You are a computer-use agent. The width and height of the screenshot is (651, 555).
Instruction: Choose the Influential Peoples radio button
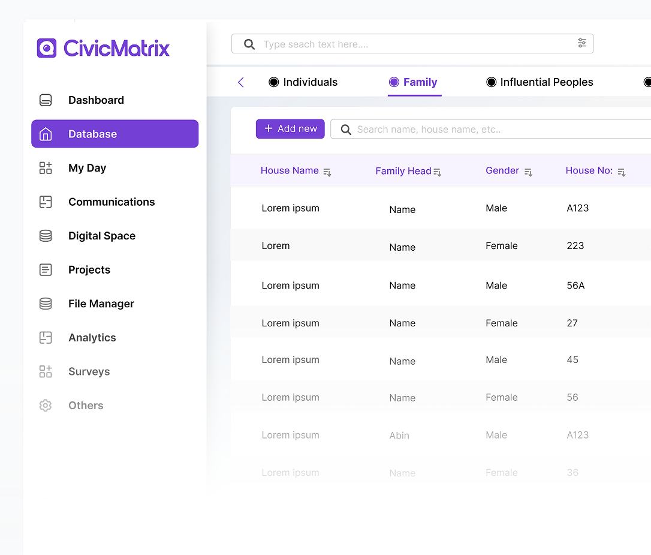[492, 82]
